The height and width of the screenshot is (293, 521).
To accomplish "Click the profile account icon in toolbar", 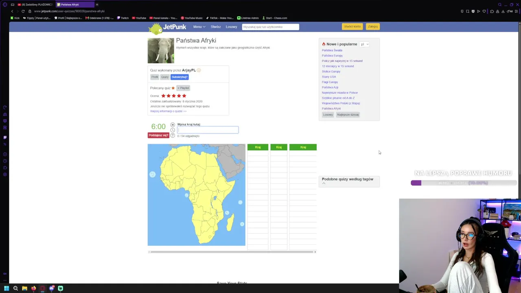I will click(497, 11).
